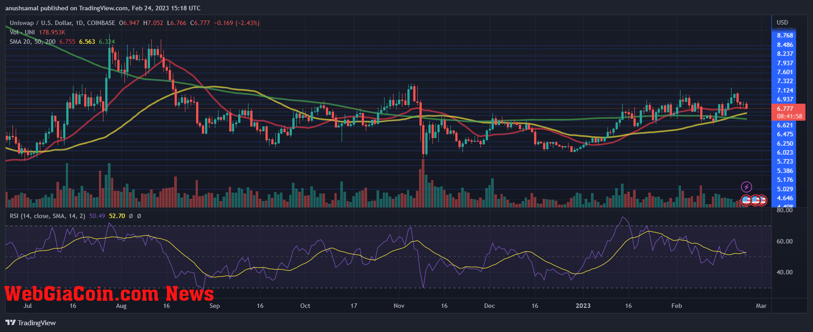Click the 5.723 price level label
Viewport: 813px width, 332px height.
point(785,161)
